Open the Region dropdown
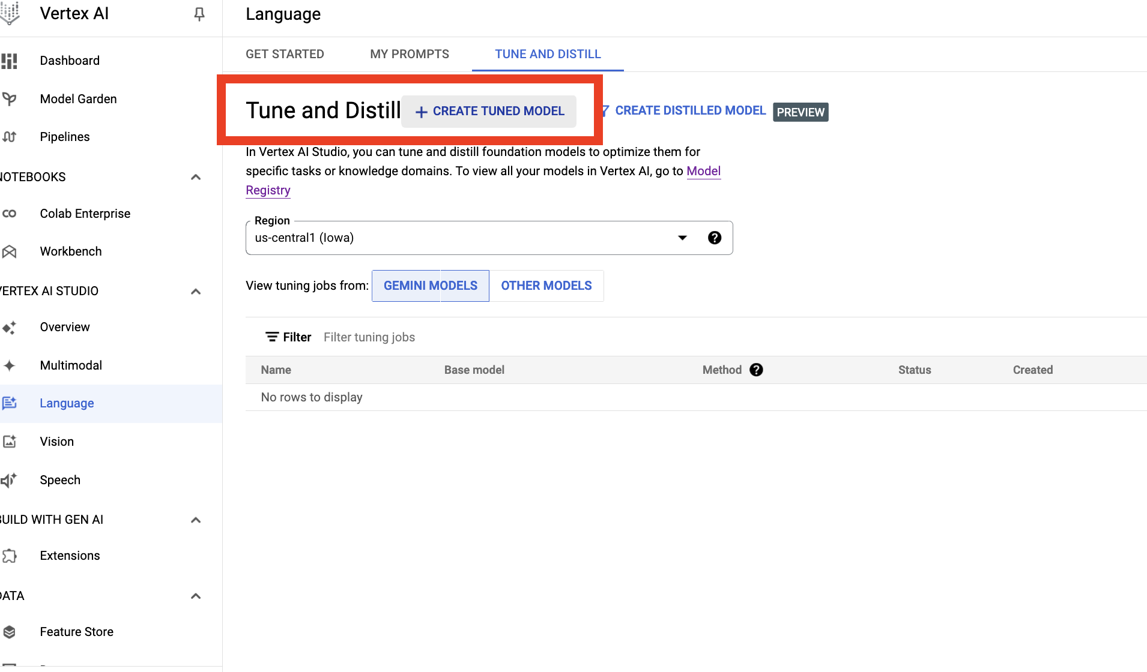 point(489,238)
